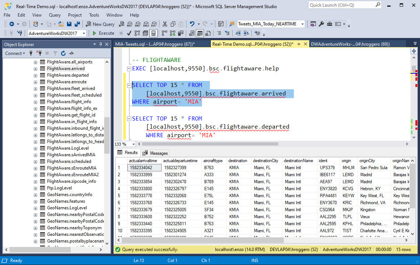Screen dimensions: 420x265
Task: Click the MDX query icon
Action: 130,24
